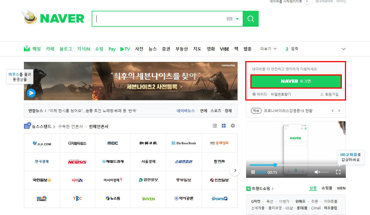
Task: Open 뉴스스탠드 section link
Action: click(x=42, y=126)
